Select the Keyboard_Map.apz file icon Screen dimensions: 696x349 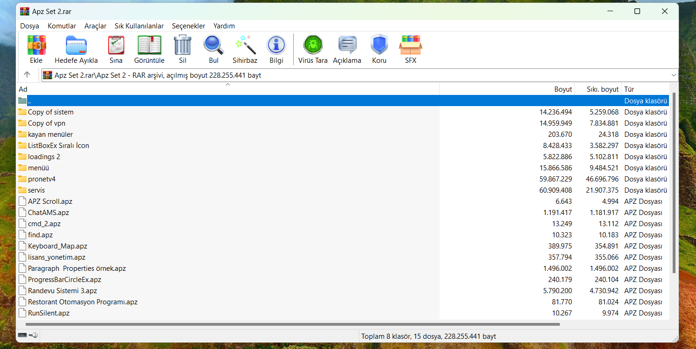point(22,246)
